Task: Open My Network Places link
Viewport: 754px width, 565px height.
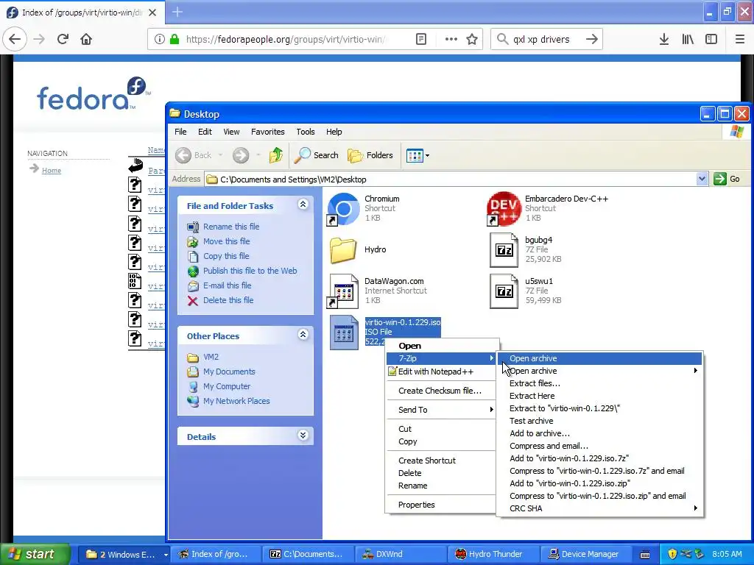Action: click(236, 401)
